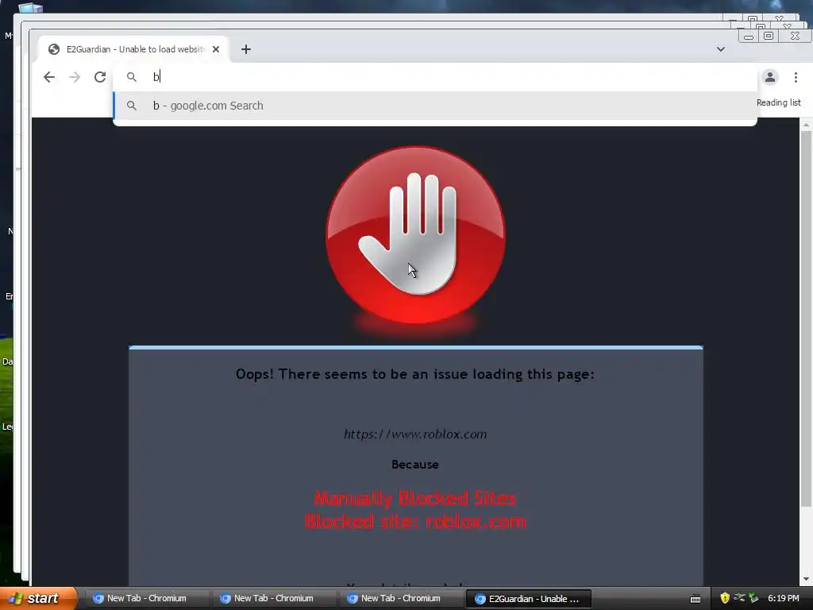Click the red stop hand image

(x=415, y=235)
